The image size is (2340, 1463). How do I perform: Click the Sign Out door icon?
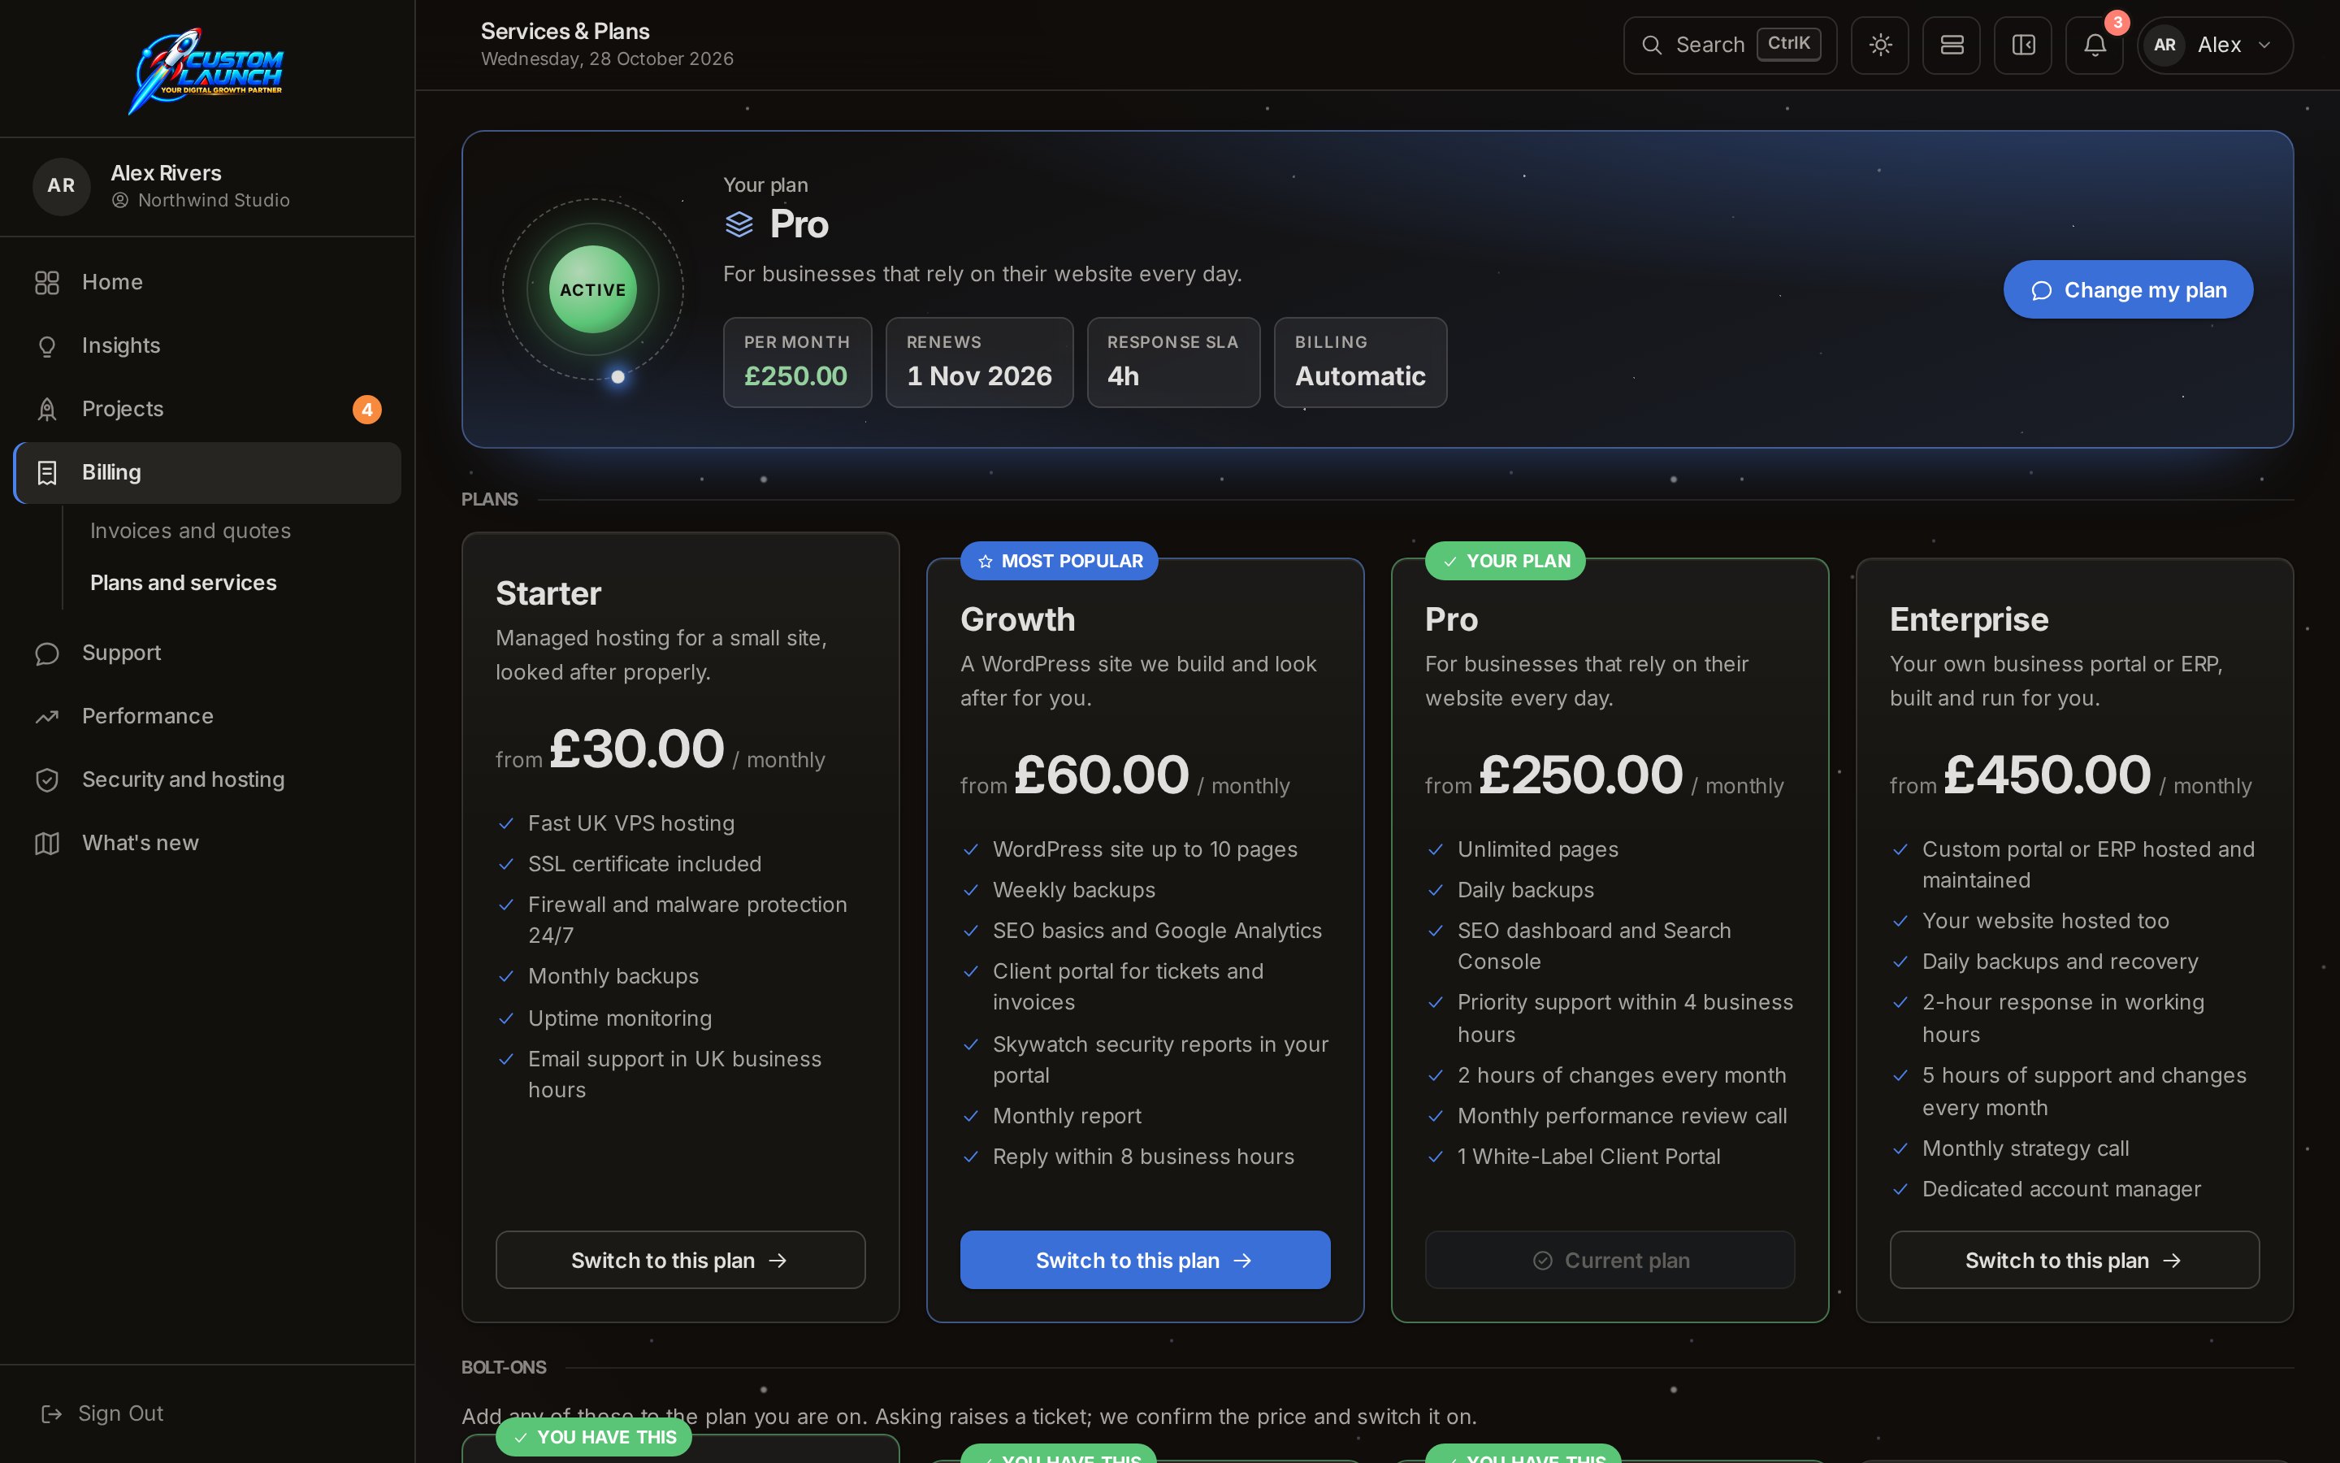tap(51, 1413)
